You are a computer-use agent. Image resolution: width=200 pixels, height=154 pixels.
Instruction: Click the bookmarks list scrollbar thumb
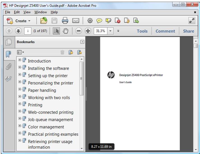(82, 78)
